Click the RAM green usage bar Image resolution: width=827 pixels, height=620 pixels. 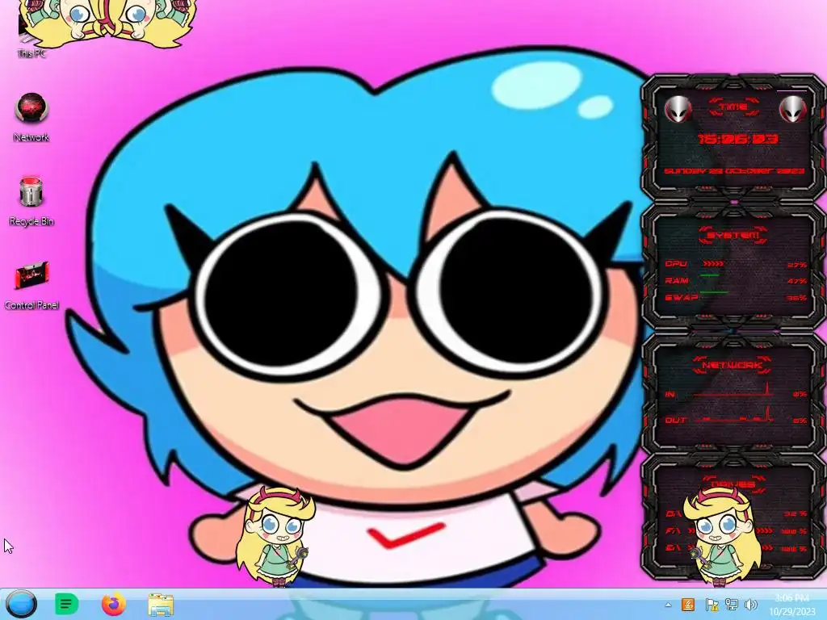(x=709, y=275)
